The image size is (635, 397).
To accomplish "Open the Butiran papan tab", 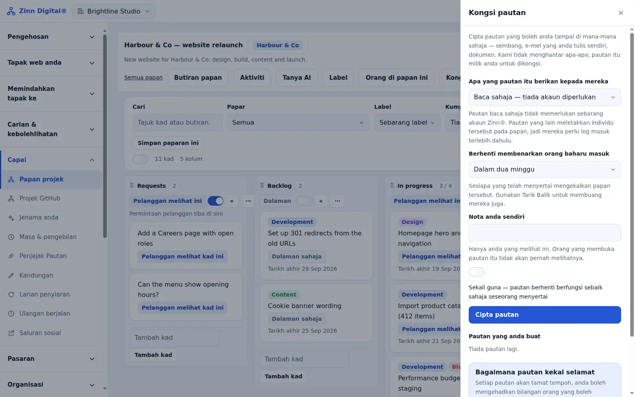I will click(198, 78).
